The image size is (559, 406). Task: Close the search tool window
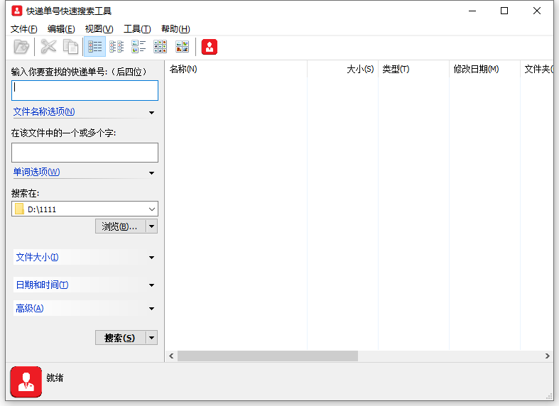pos(537,11)
